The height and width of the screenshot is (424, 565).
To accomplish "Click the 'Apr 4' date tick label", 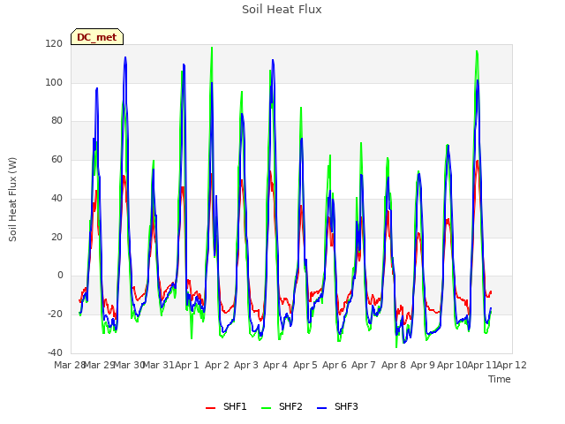I will (x=275, y=365).
